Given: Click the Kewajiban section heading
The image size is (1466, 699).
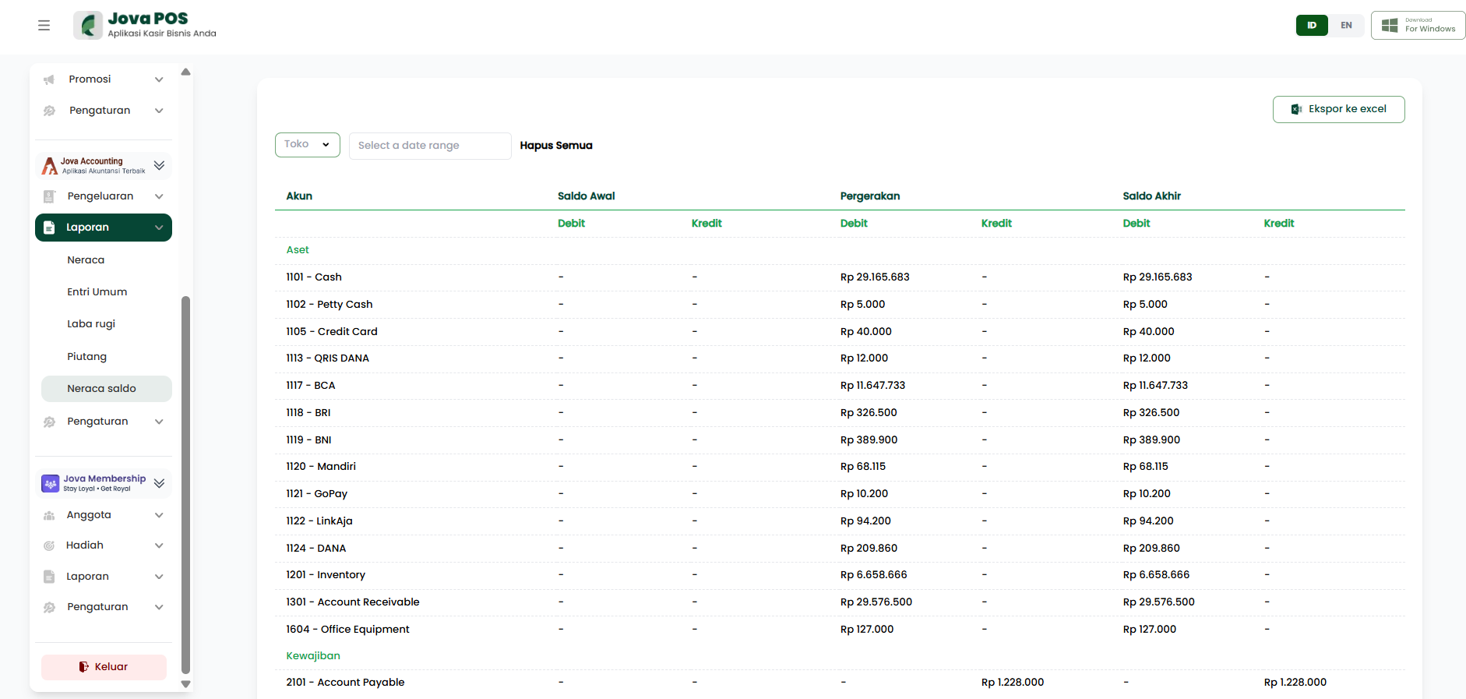Looking at the screenshot, I should click(313, 656).
